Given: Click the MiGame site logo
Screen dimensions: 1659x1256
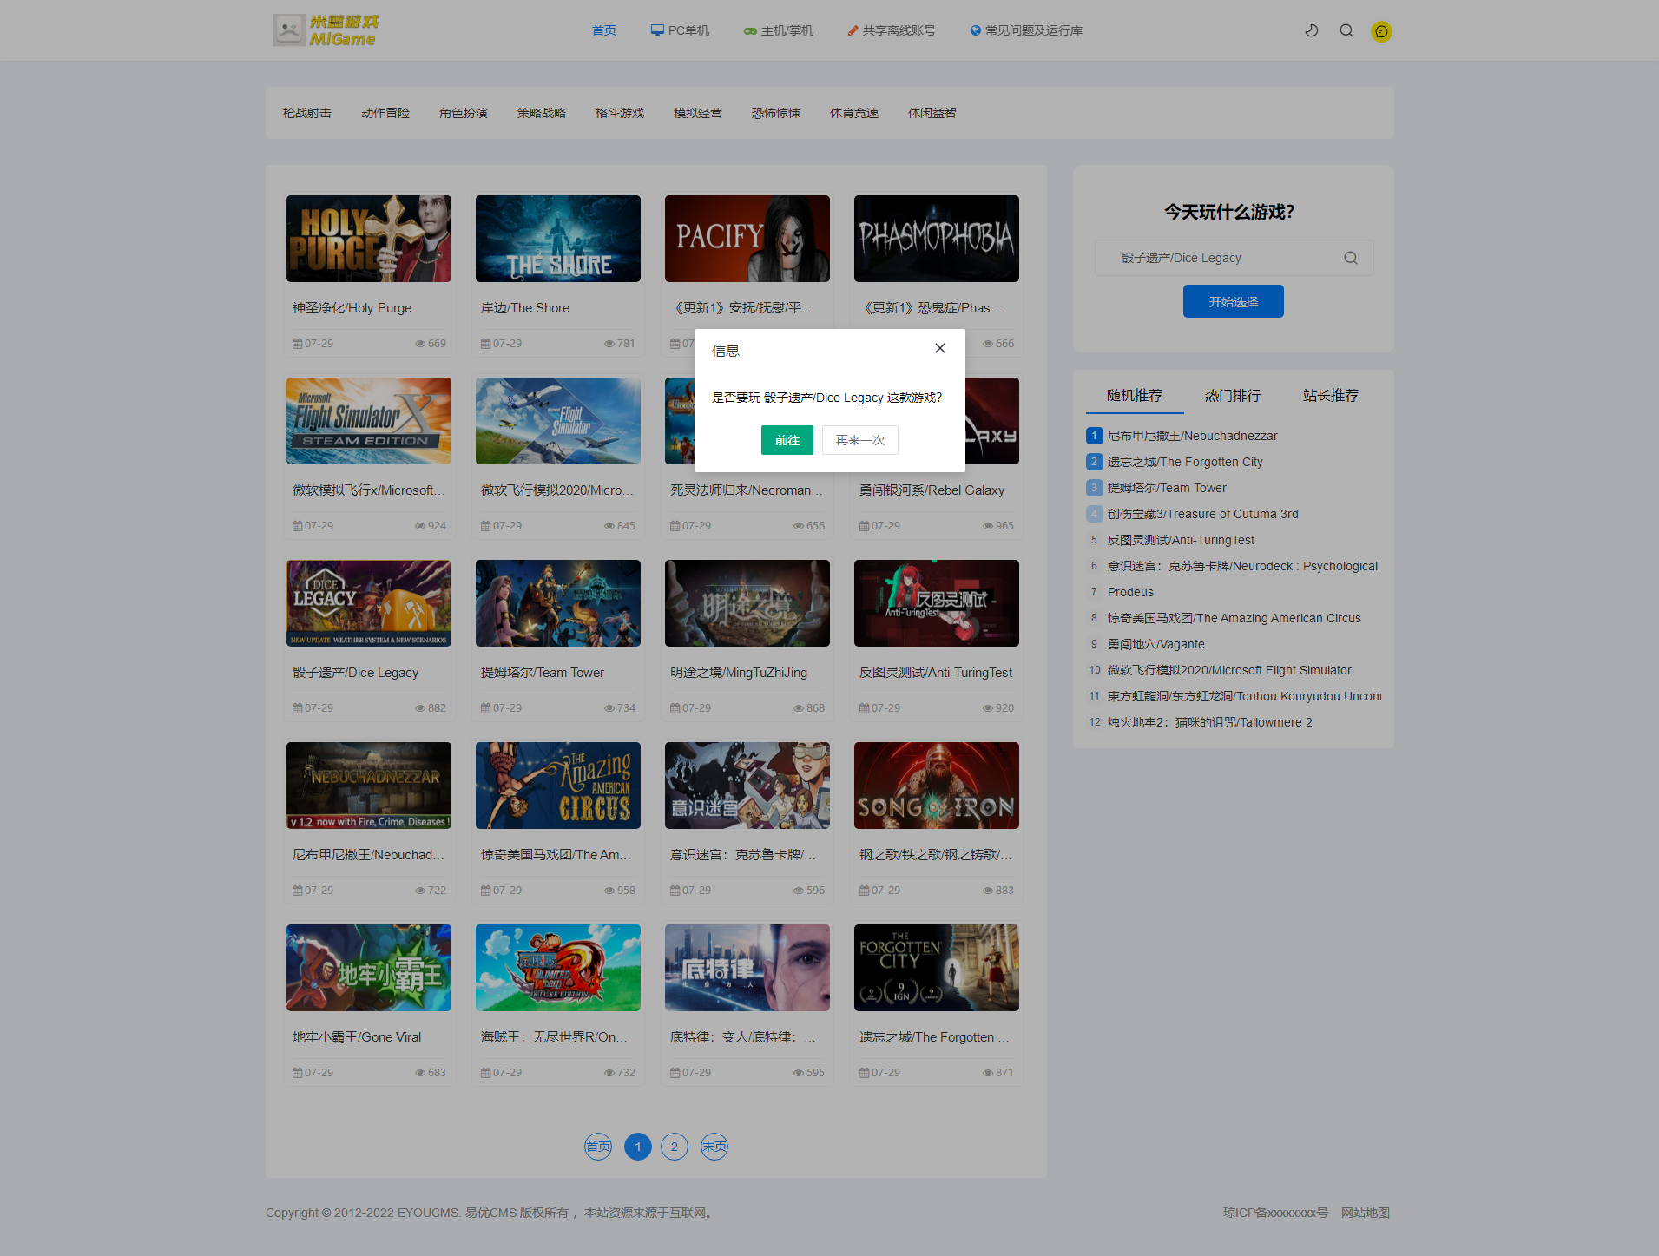Looking at the screenshot, I should click(x=326, y=30).
